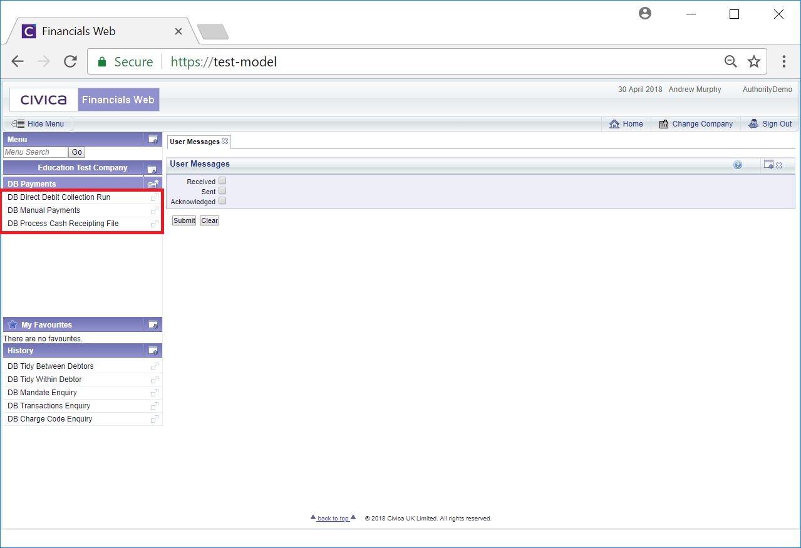Image resolution: width=801 pixels, height=548 pixels.
Task: Click the Secure padlock icon
Action: point(102,62)
